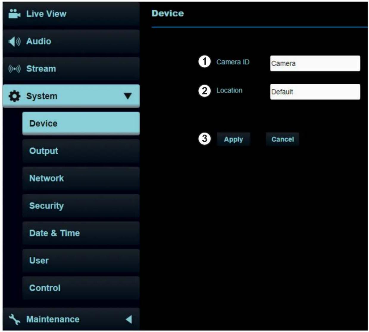
Task: Collapse the System menu arrow
Action: coord(128,96)
